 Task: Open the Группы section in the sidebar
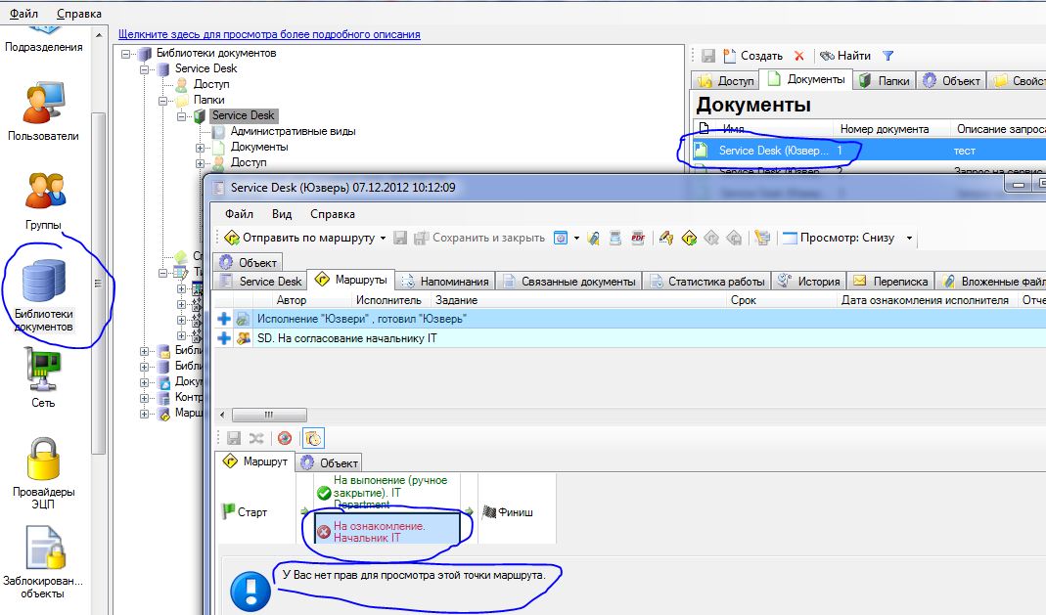pos(44,200)
